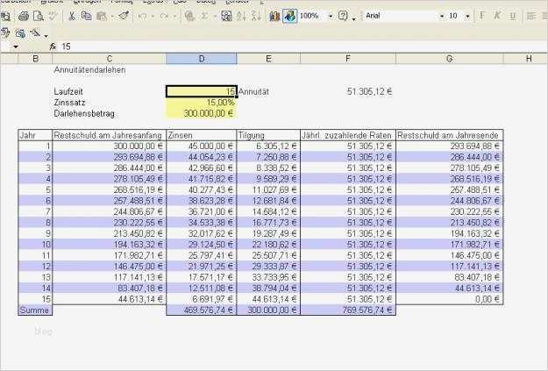548x371 pixels.
Task: Click the Undo arrow icon
Action: coord(142,16)
